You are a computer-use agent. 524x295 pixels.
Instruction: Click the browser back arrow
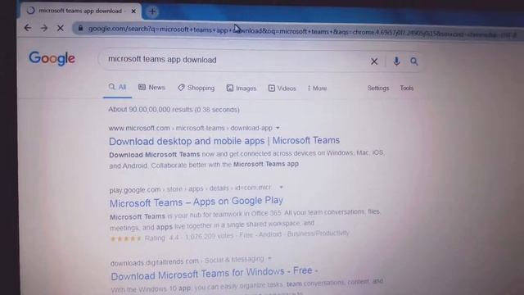28,28
